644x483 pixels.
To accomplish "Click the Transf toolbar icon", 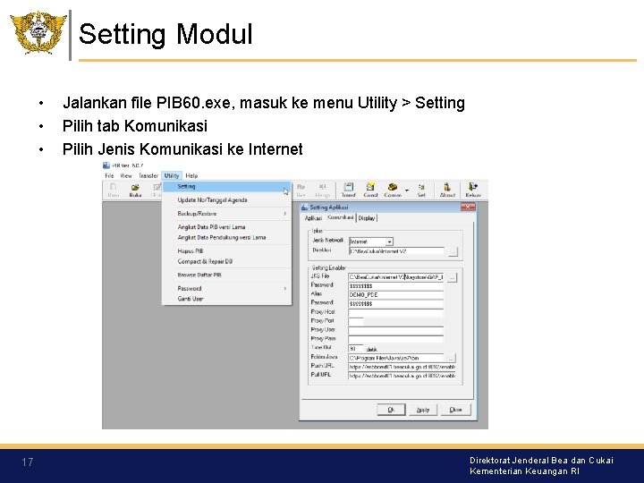I will pyautogui.click(x=348, y=191).
